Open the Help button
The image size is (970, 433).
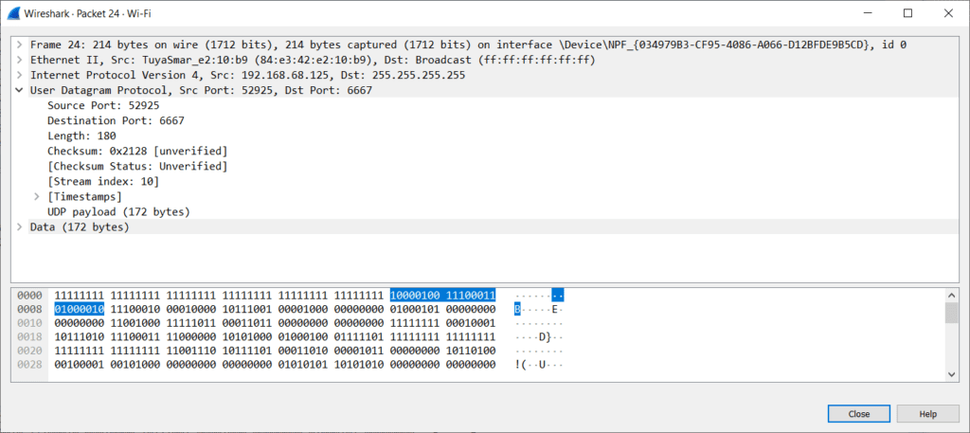click(x=928, y=414)
